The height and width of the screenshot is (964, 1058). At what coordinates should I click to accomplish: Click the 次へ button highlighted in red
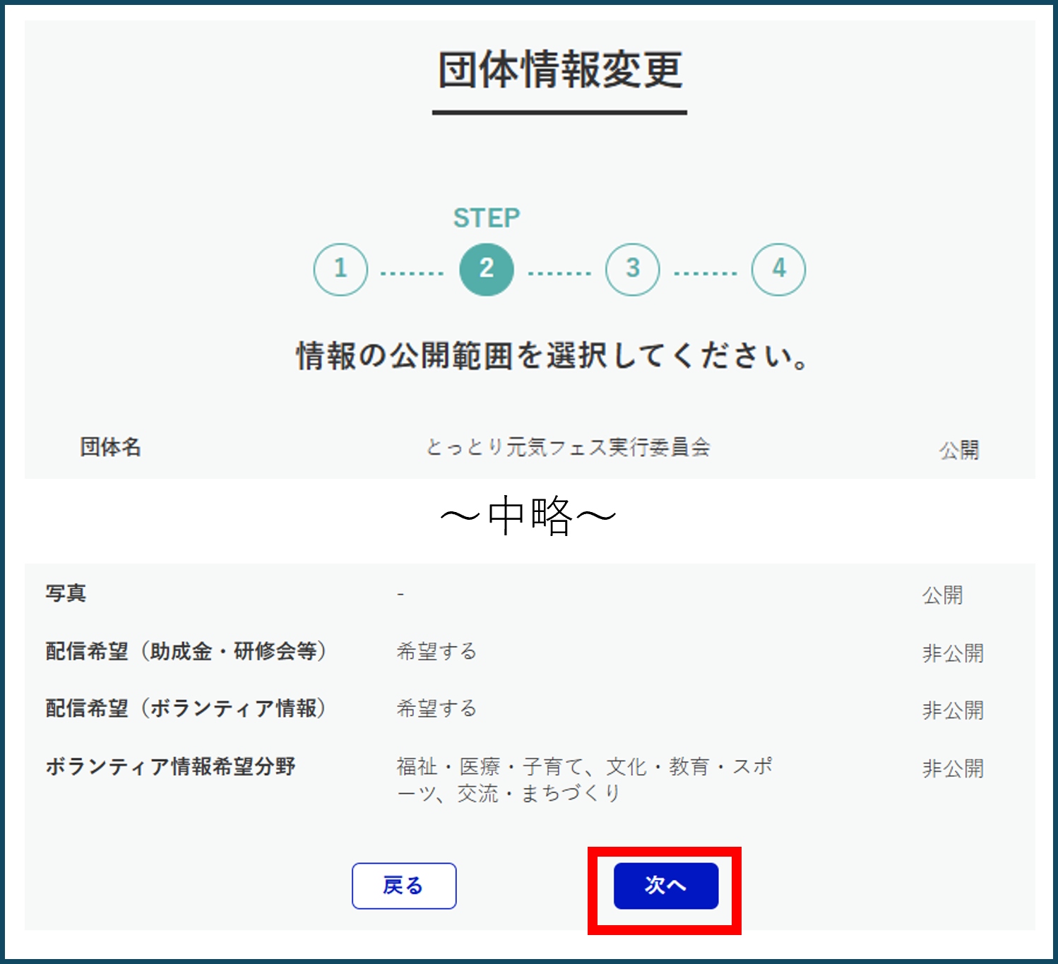click(665, 886)
